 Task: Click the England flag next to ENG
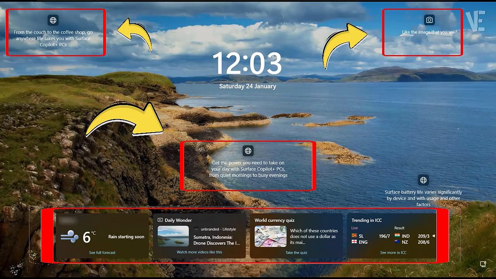(354, 242)
